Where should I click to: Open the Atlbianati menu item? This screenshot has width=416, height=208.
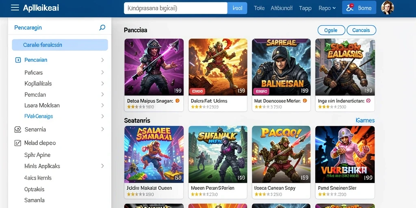coord(282,8)
